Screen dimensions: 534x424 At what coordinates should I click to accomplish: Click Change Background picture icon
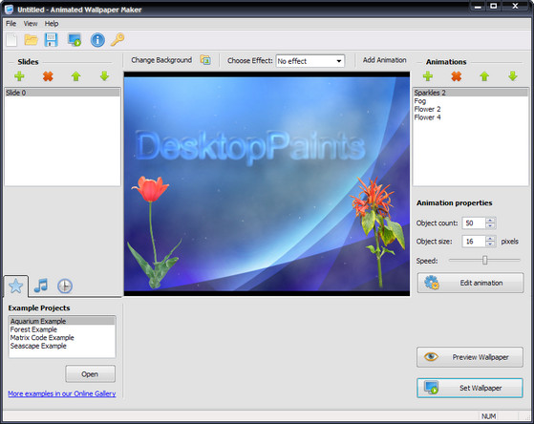point(205,60)
